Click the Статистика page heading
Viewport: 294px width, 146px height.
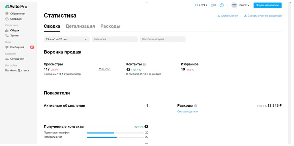coord(60,16)
